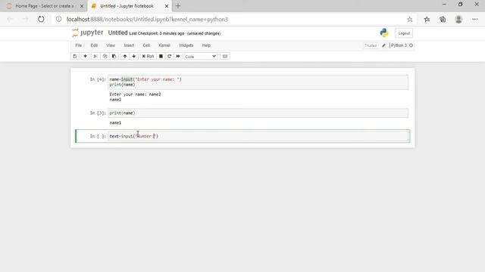Move the selected cell up
This screenshot has height=272, width=485.
click(124, 56)
